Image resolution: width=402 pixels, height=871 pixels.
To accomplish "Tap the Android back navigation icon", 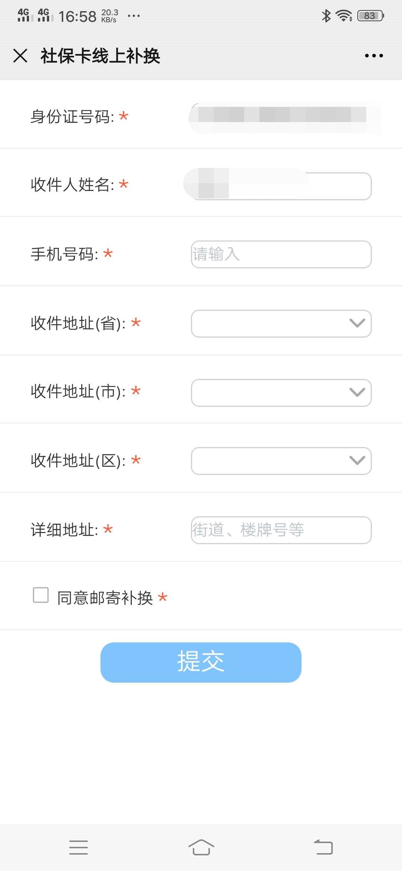I will pos(323,847).
